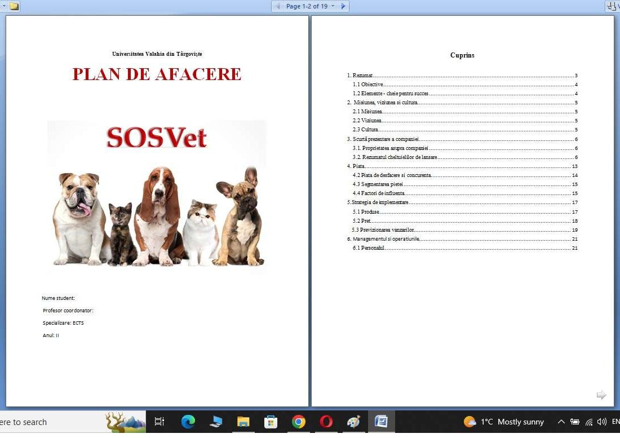Viewport: 620px width, 438px height.
Task: Launch Microsoft Edge from the taskbar
Action: (x=188, y=422)
